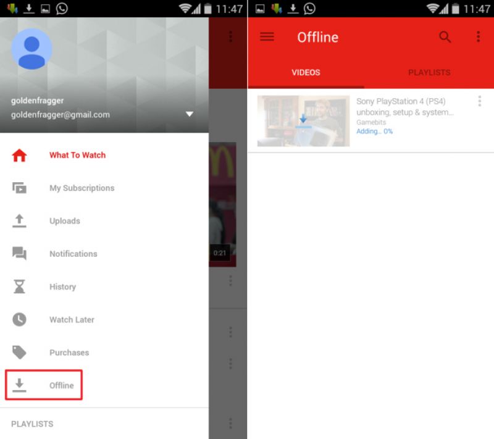Tap the Uploads arrow icon
Viewport: 494px width, 439px height.
tap(20, 221)
